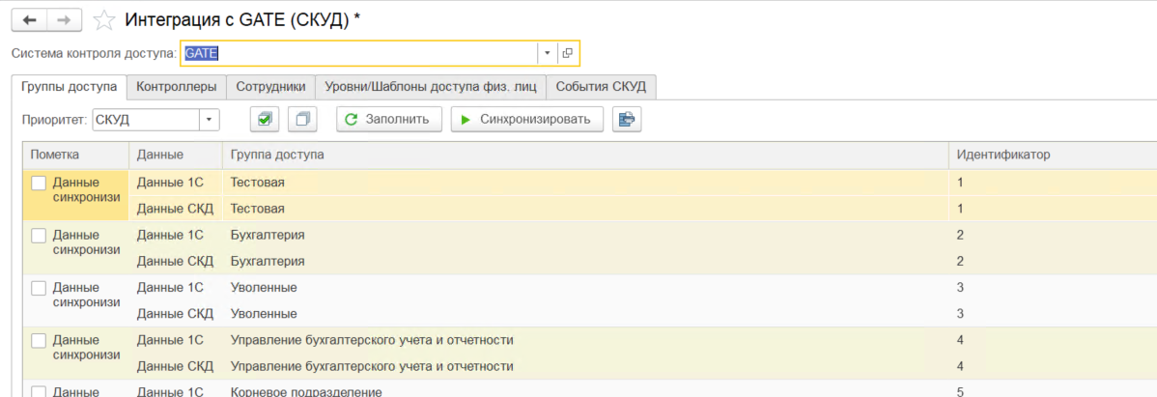Add page to favorites with star icon
1157x397 pixels.
click(x=103, y=19)
